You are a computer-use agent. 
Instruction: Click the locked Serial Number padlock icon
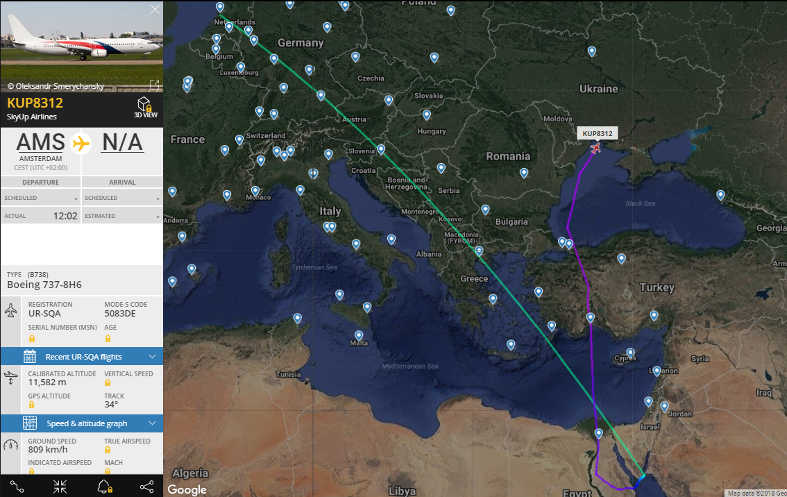point(31,338)
